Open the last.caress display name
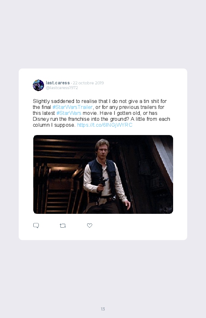This screenshot has height=318, width=206. [58, 83]
